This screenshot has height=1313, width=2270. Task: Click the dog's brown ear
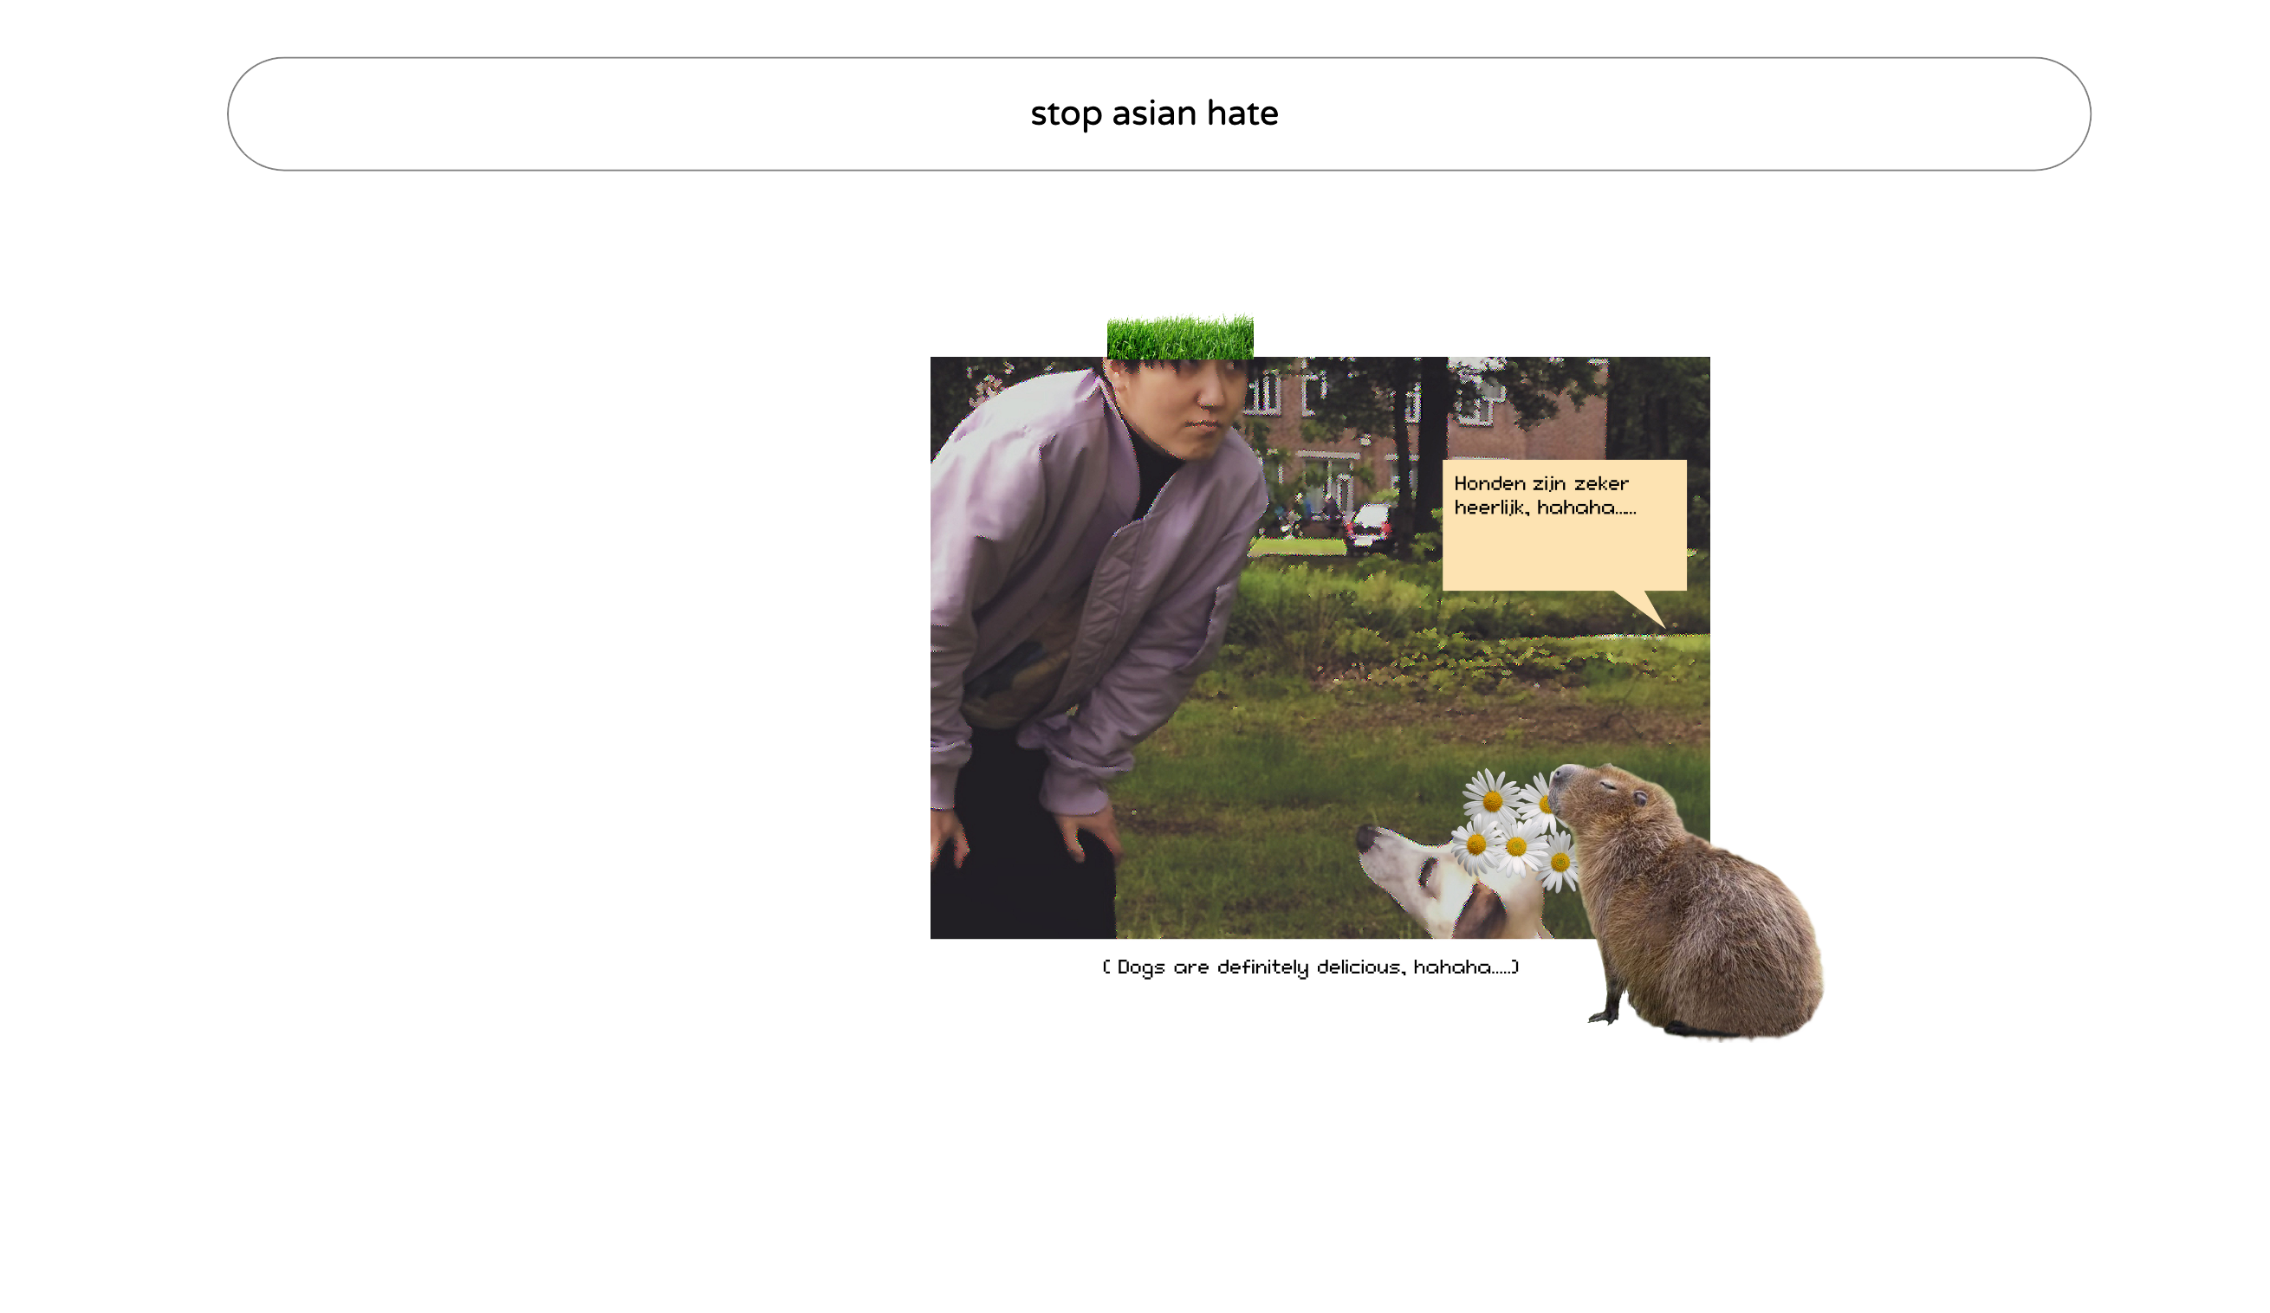click(1482, 912)
